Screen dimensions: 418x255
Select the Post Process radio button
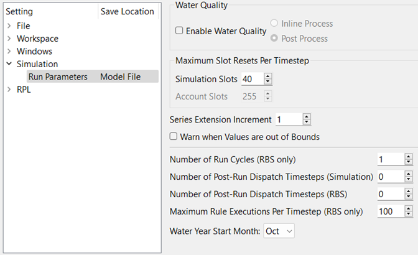(274, 39)
